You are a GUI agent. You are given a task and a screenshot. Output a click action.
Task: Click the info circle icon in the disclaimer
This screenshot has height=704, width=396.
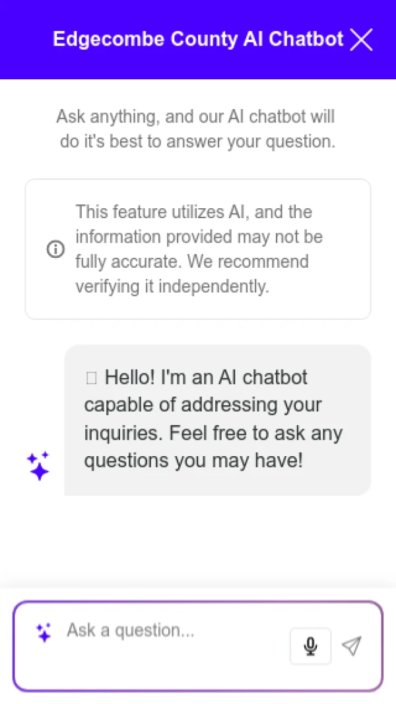tap(55, 249)
